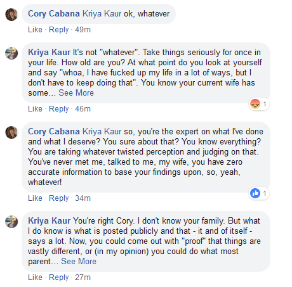
Task: Click the 49m timestamp
Action: tap(83, 30)
